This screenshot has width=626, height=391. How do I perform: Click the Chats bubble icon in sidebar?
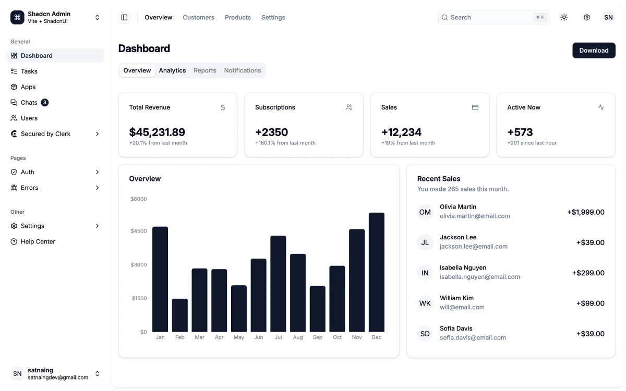tap(14, 103)
